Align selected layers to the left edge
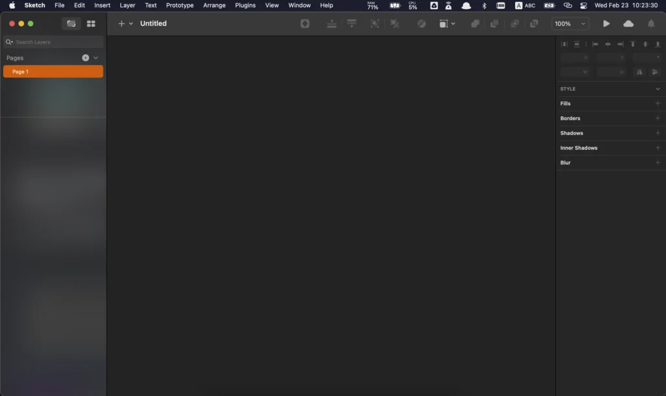This screenshot has width=666, height=396. point(595,44)
